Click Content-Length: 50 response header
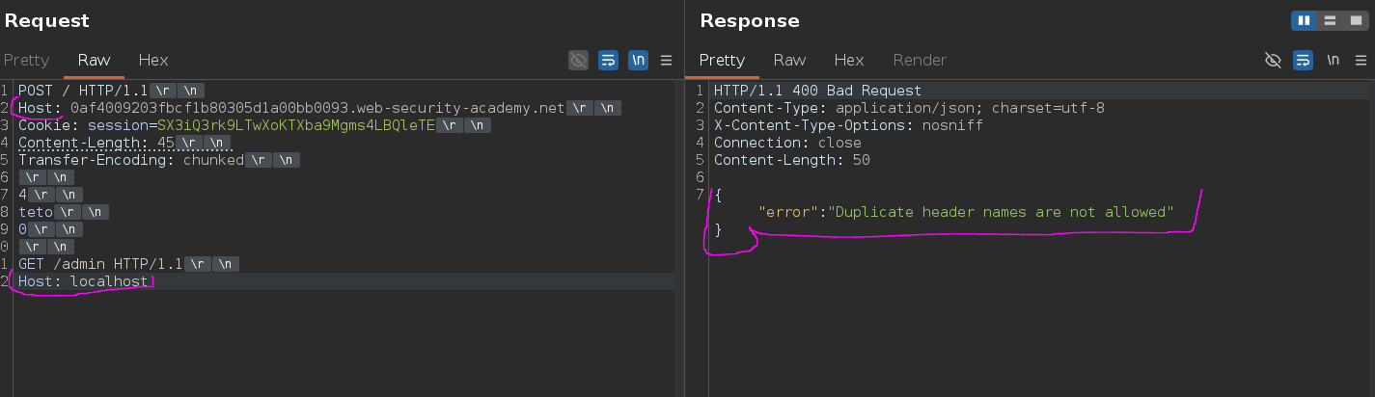Viewport: 1375px width, 397px height. [x=792, y=160]
